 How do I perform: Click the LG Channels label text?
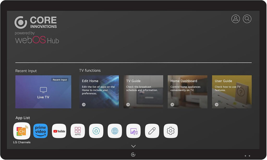(x=22, y=142)
